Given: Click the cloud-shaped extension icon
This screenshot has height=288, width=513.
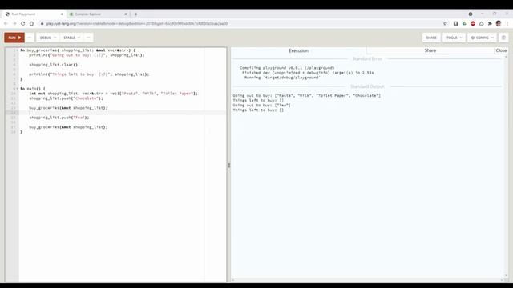Looking at the screenshot, I should (x=481, y=23).
